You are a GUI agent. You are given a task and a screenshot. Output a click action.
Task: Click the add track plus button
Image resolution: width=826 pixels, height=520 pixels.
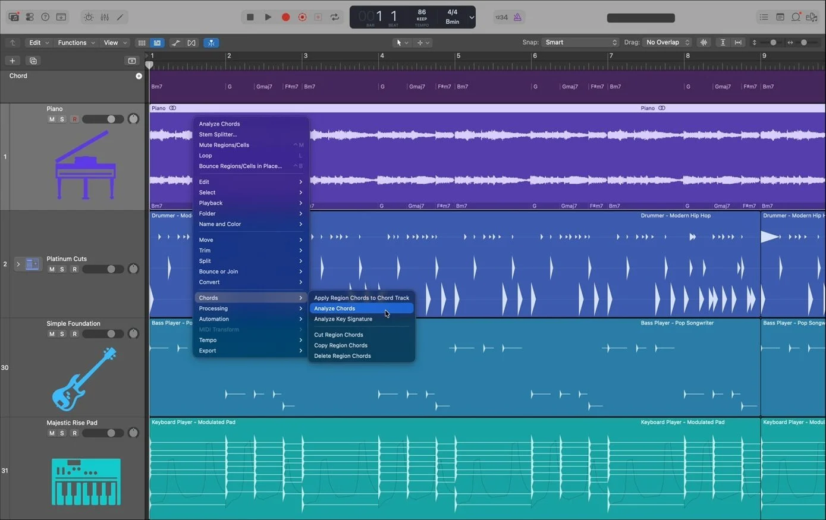[12, 61]
